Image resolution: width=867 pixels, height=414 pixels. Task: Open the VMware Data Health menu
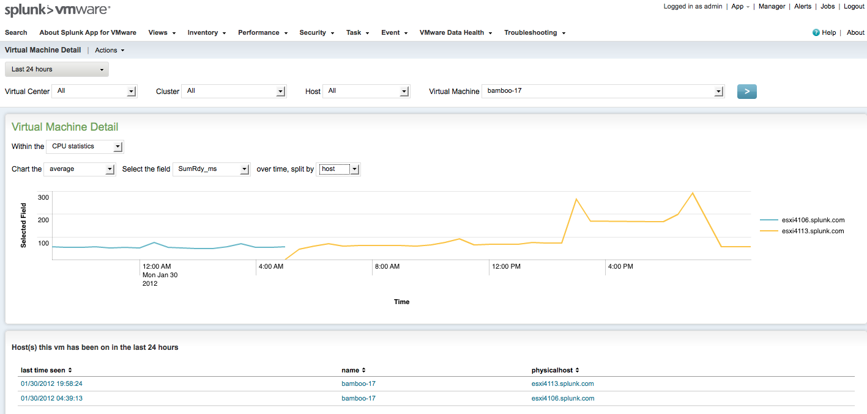456,32
